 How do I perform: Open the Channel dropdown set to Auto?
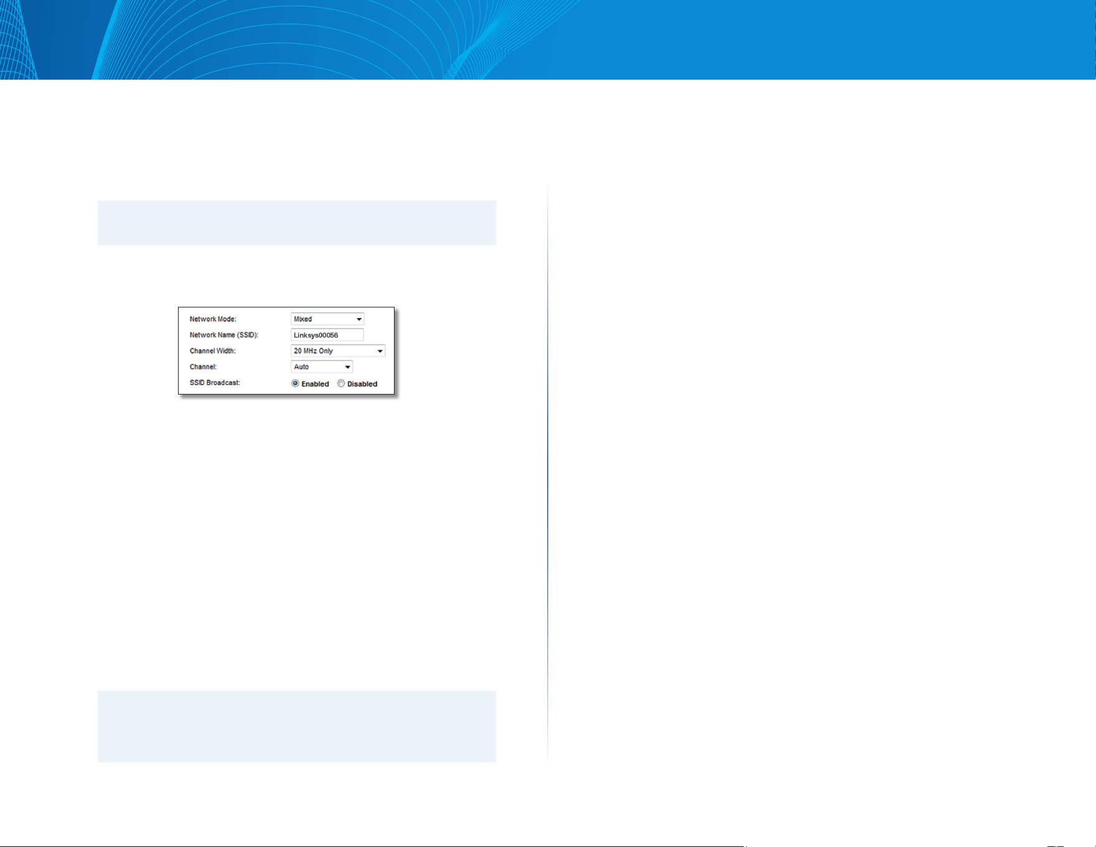pyautogui.click(x=322, y=367)
